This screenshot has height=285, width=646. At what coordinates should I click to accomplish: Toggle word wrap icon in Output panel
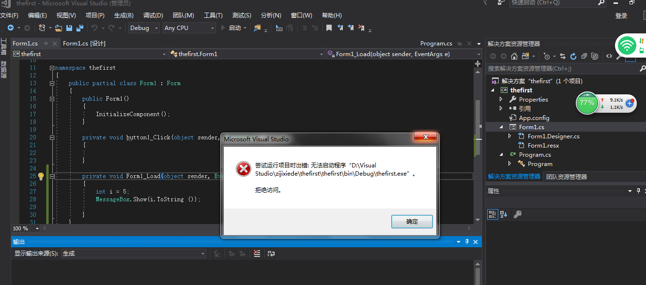tap(271, 253)
